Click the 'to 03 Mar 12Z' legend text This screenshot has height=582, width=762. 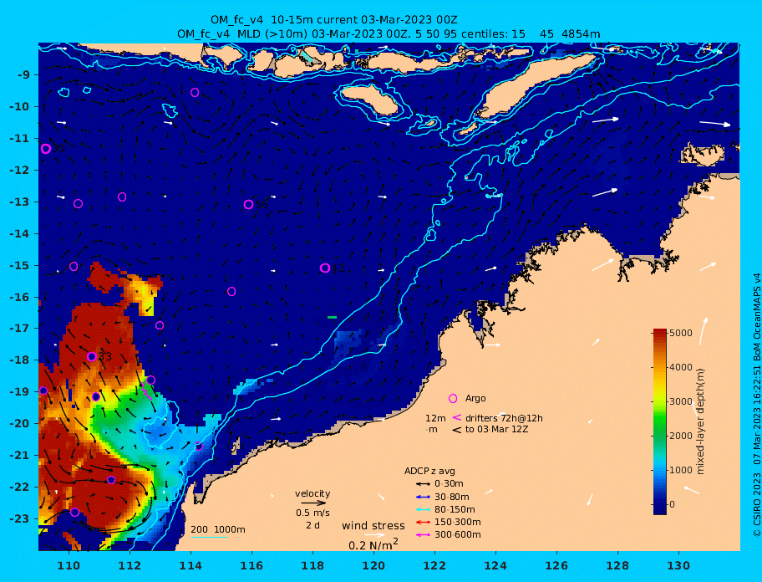496,429
